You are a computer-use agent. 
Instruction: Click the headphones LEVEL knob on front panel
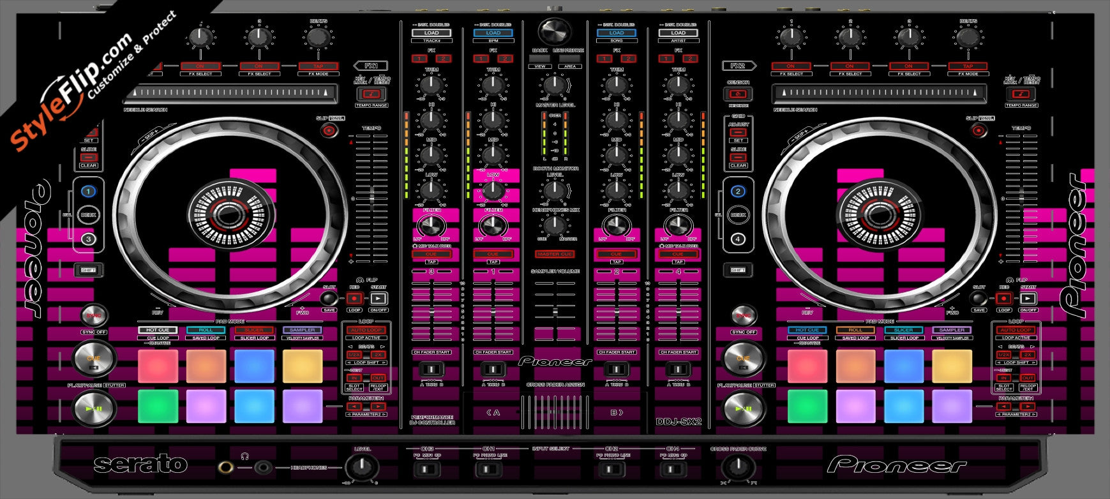pos(361,468)
